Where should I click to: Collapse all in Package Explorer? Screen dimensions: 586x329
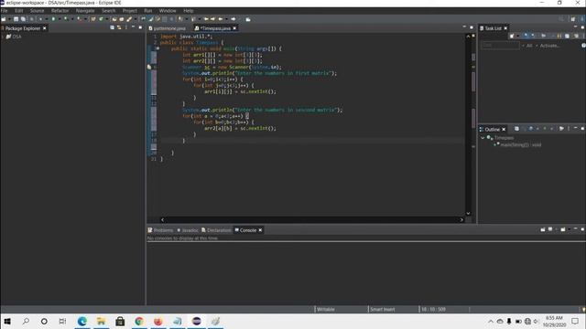point(112,27)
